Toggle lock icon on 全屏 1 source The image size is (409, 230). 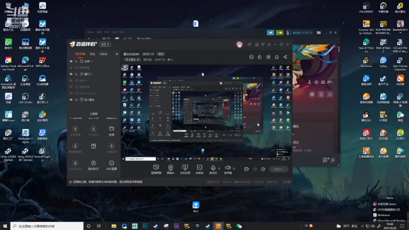tap(76, 61)
